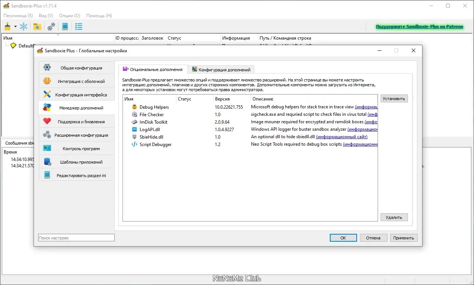The height and width of the screenshot is (285, 474).
Task: Open the Вид (V) menu
Action: click(x=46, y=16)
